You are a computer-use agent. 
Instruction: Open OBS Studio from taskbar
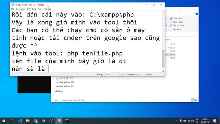coord(51,121)
